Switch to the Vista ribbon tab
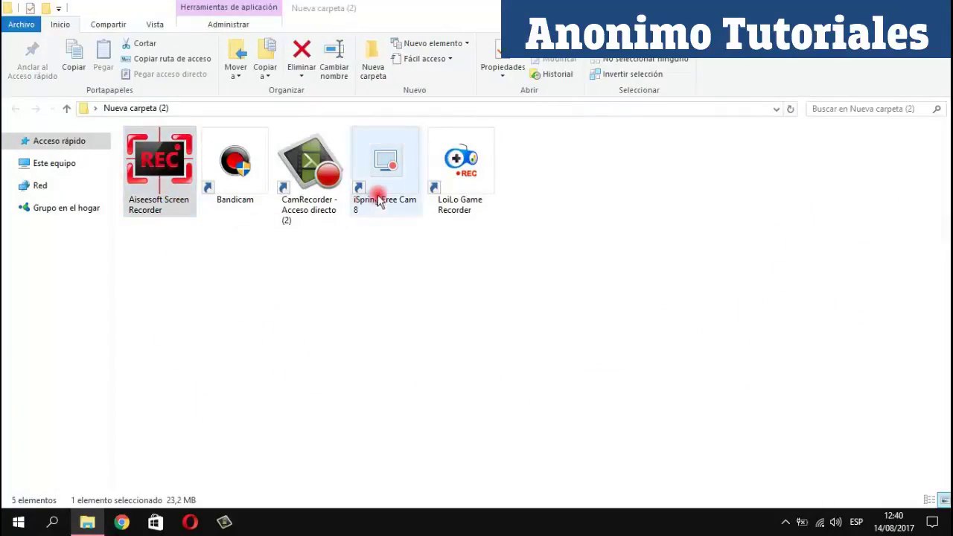Viewport: 953px width, 536px height. (x=155, y=25)
